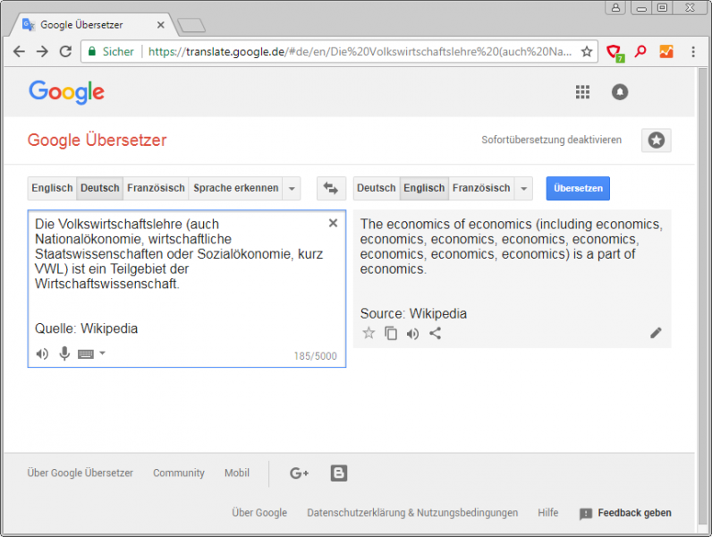The image size is (712, 537).
Task: Swap source and target languages
Action: coord(331,188)
